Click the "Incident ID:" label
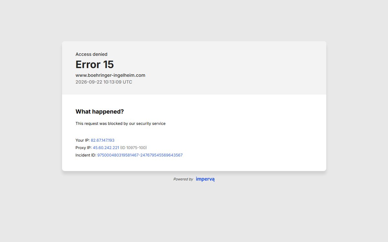The width and height of the screenshot is (388, 242). (86, 155)
